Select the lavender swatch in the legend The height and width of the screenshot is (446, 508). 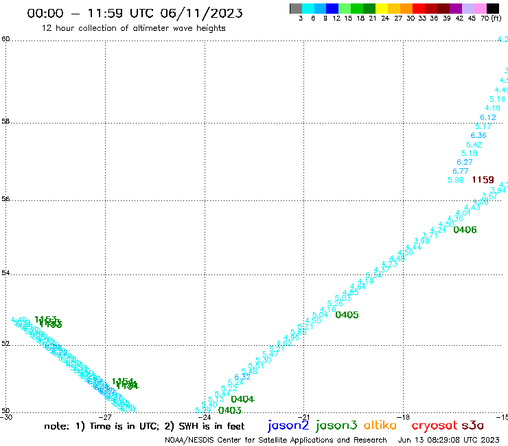click(x=467, y=8)
